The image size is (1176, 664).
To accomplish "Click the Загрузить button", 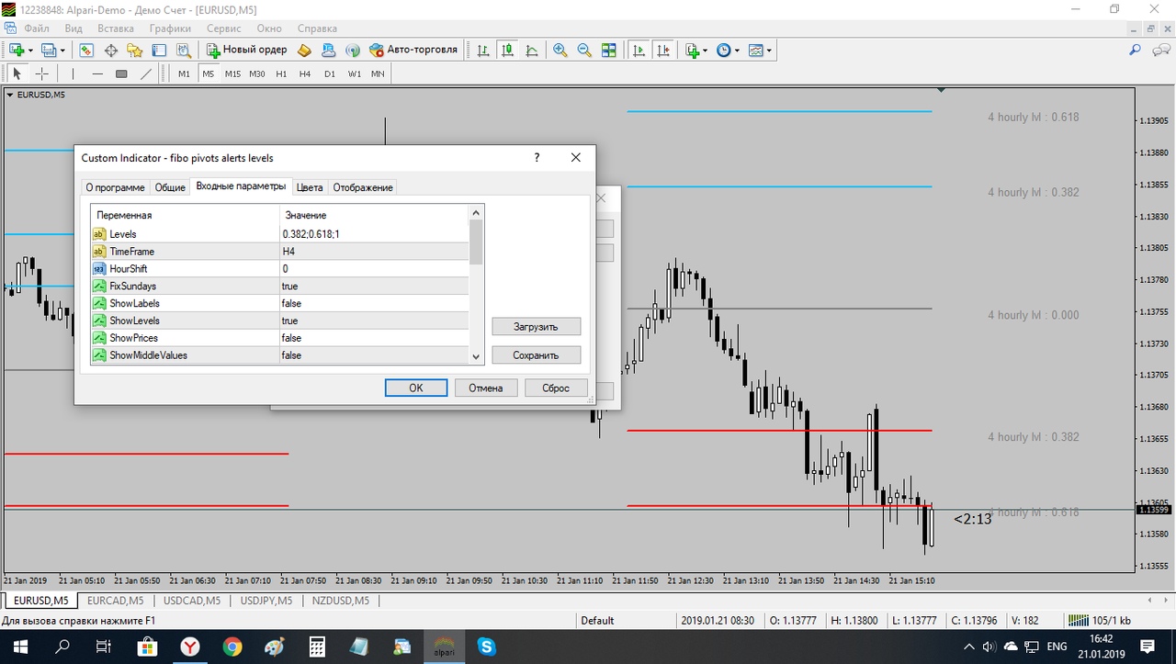I will (x=536, y=326).
